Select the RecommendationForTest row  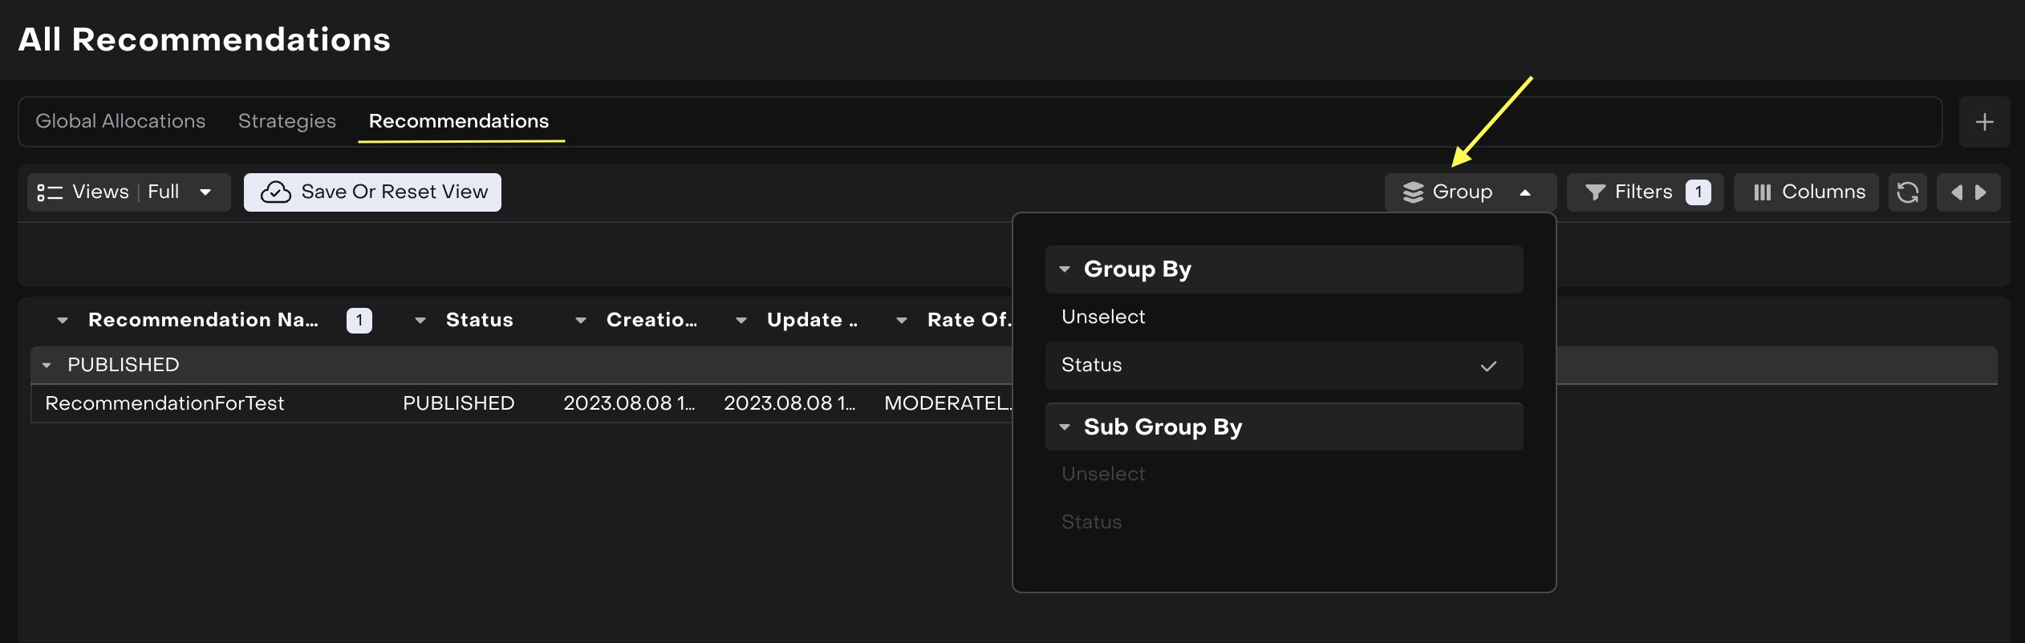pyautogui.click(x=164, y=403)
